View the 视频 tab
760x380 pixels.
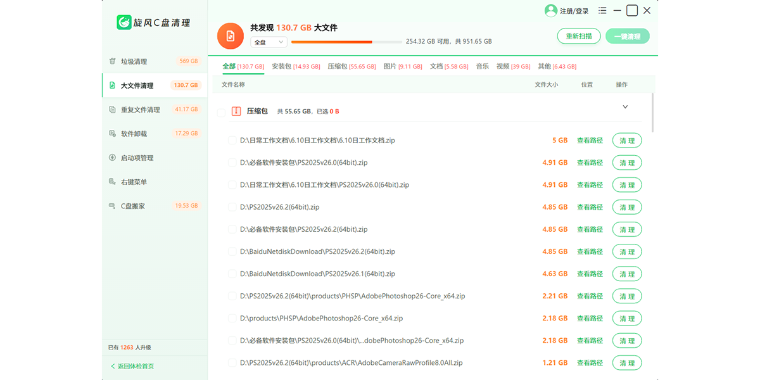[x=514, y=66]
